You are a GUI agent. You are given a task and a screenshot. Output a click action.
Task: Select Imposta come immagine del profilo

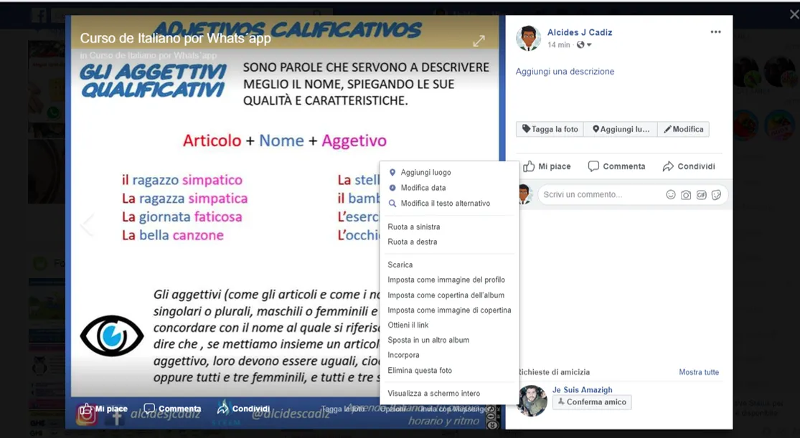(449, 280)
